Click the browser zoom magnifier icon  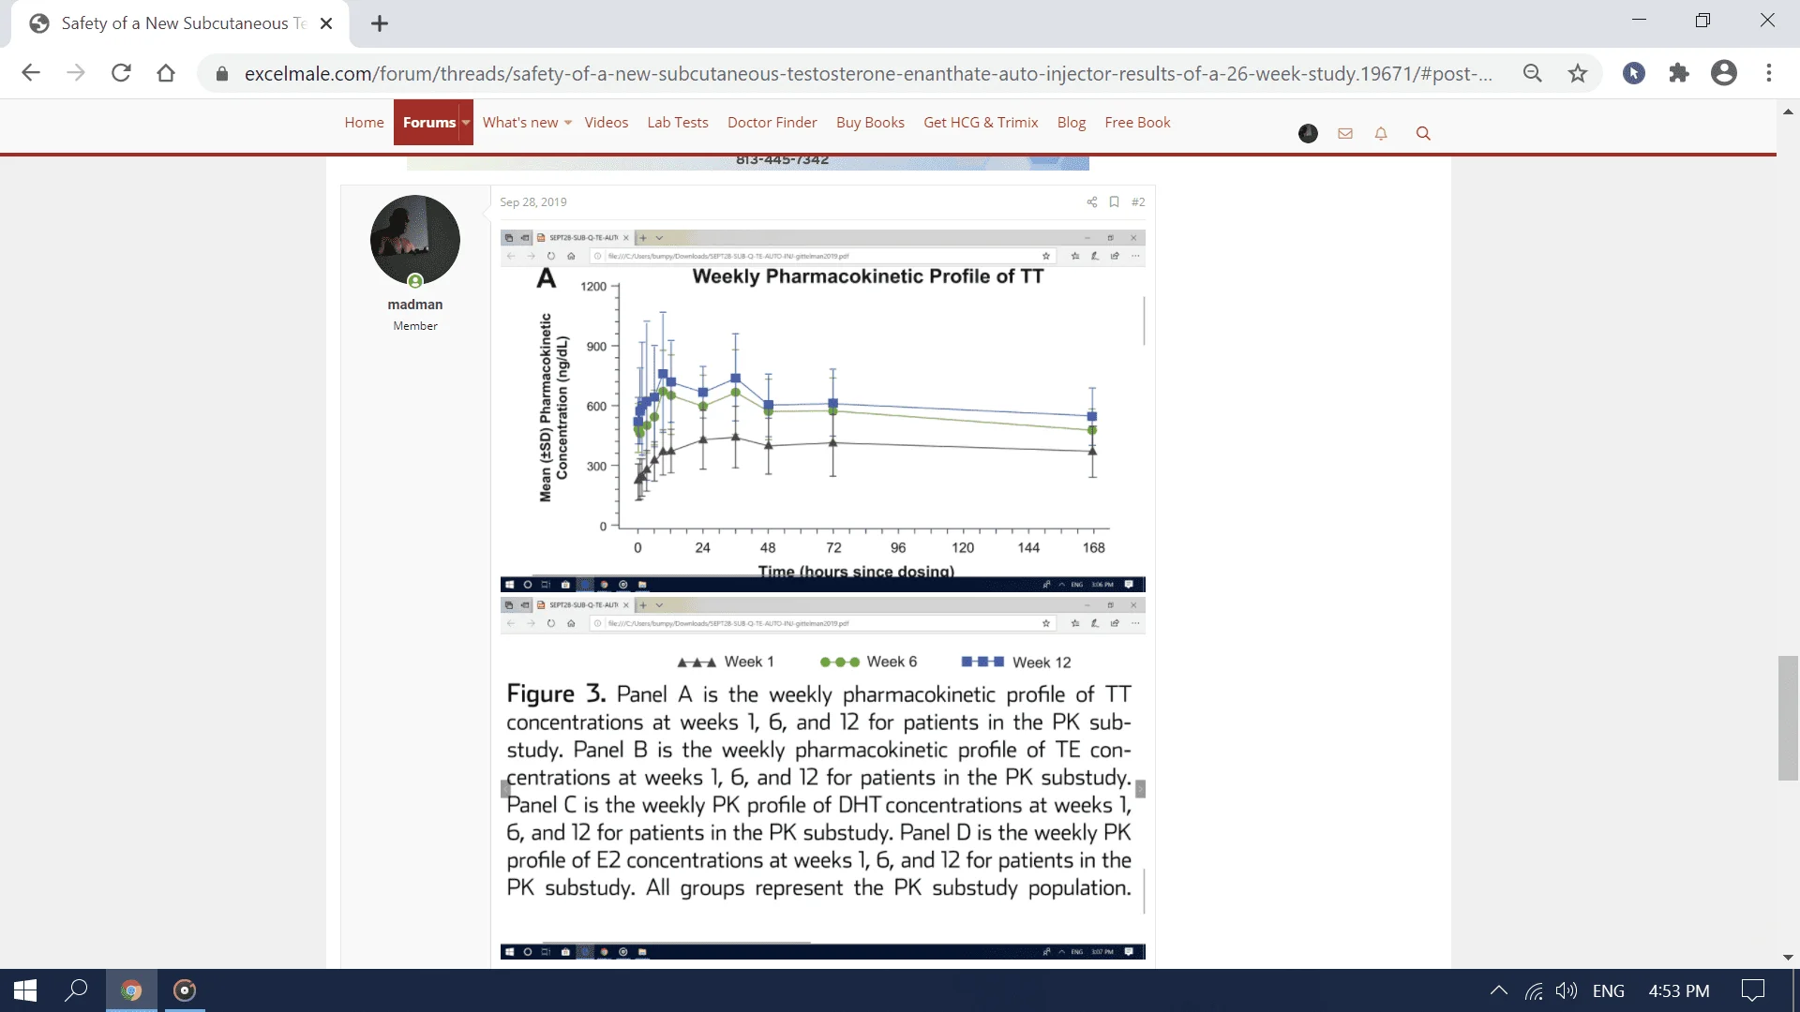coord(1533,73)
